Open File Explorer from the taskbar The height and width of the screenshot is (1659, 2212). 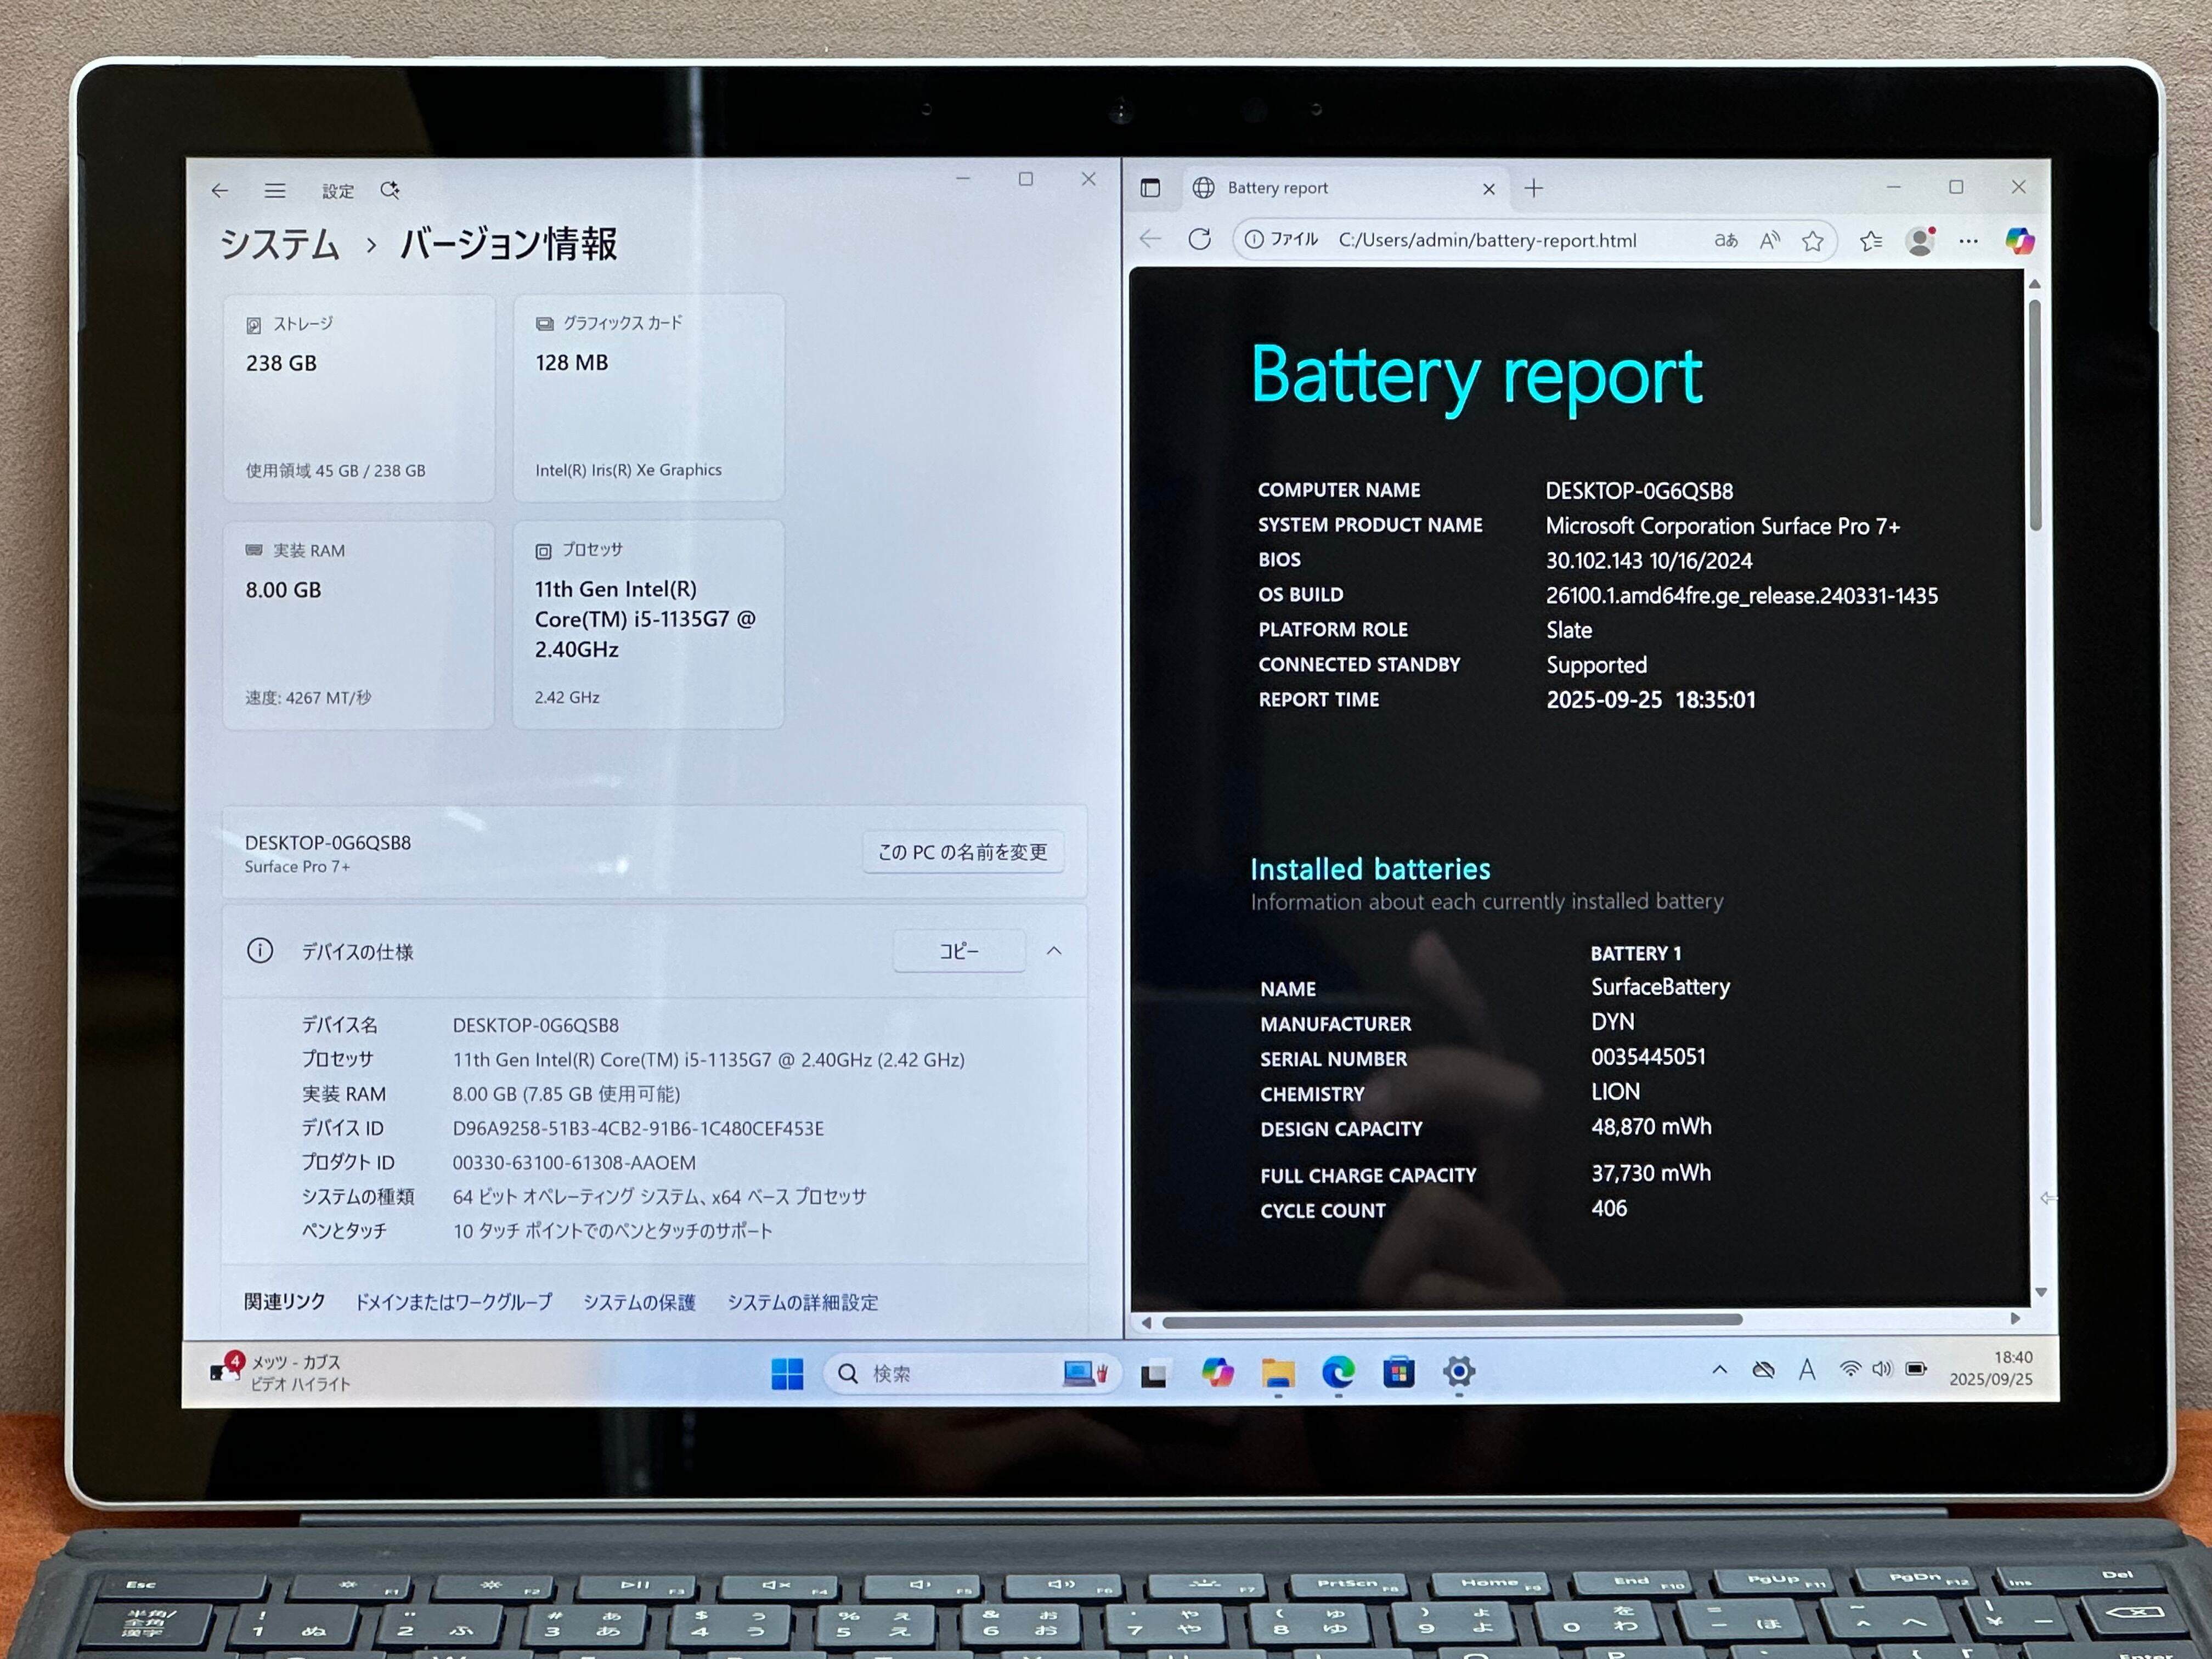coord(1278,1373)
